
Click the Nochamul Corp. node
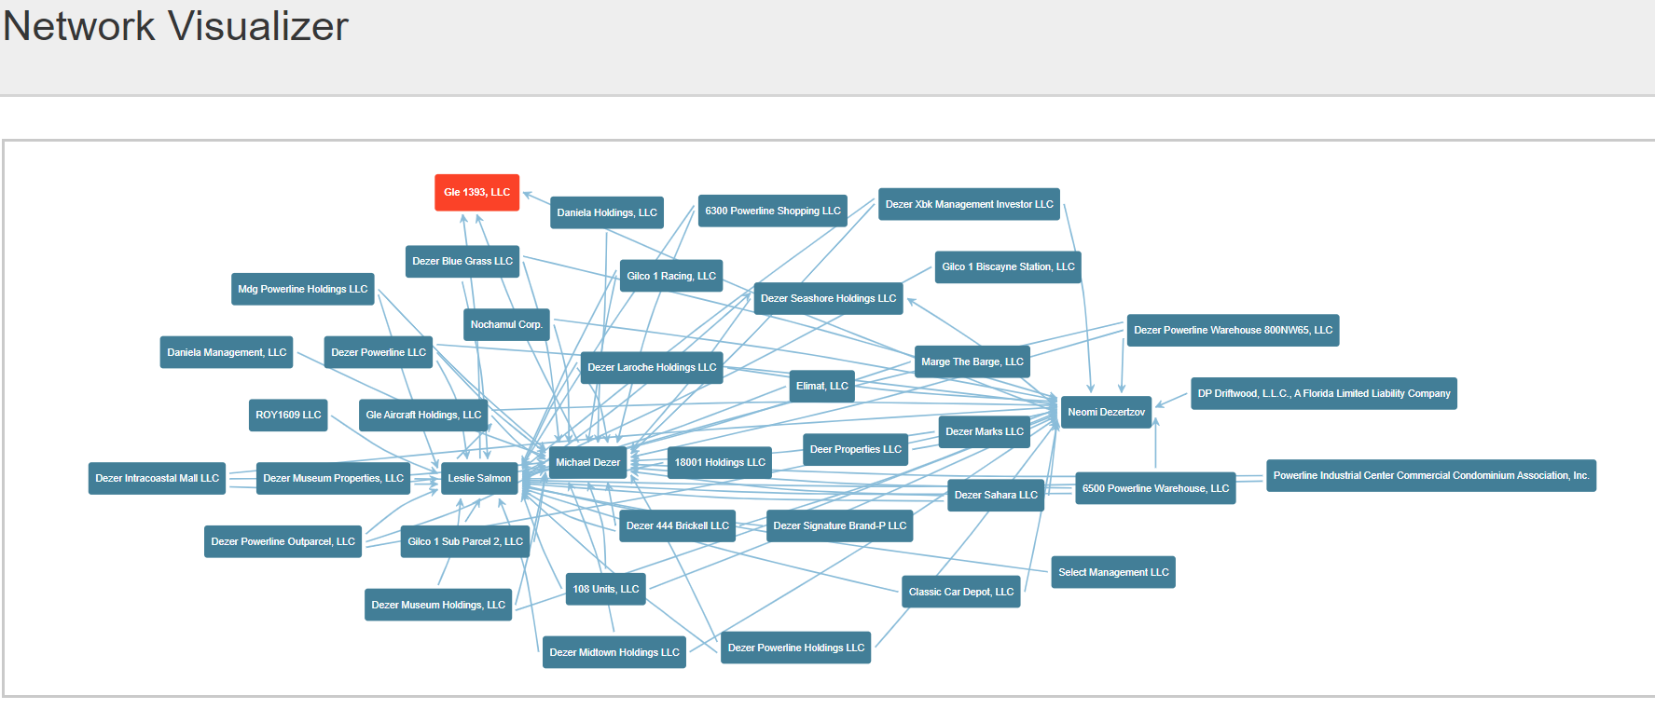click(x=506, y=324)
